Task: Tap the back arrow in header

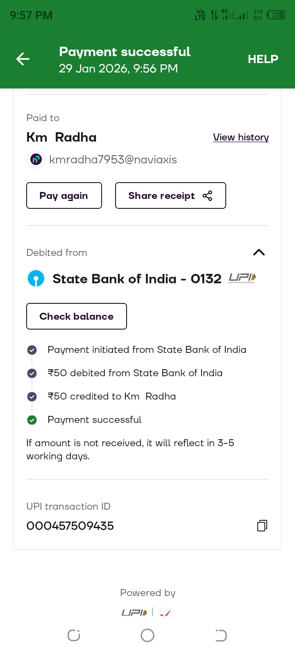Action: pos(23,59)
